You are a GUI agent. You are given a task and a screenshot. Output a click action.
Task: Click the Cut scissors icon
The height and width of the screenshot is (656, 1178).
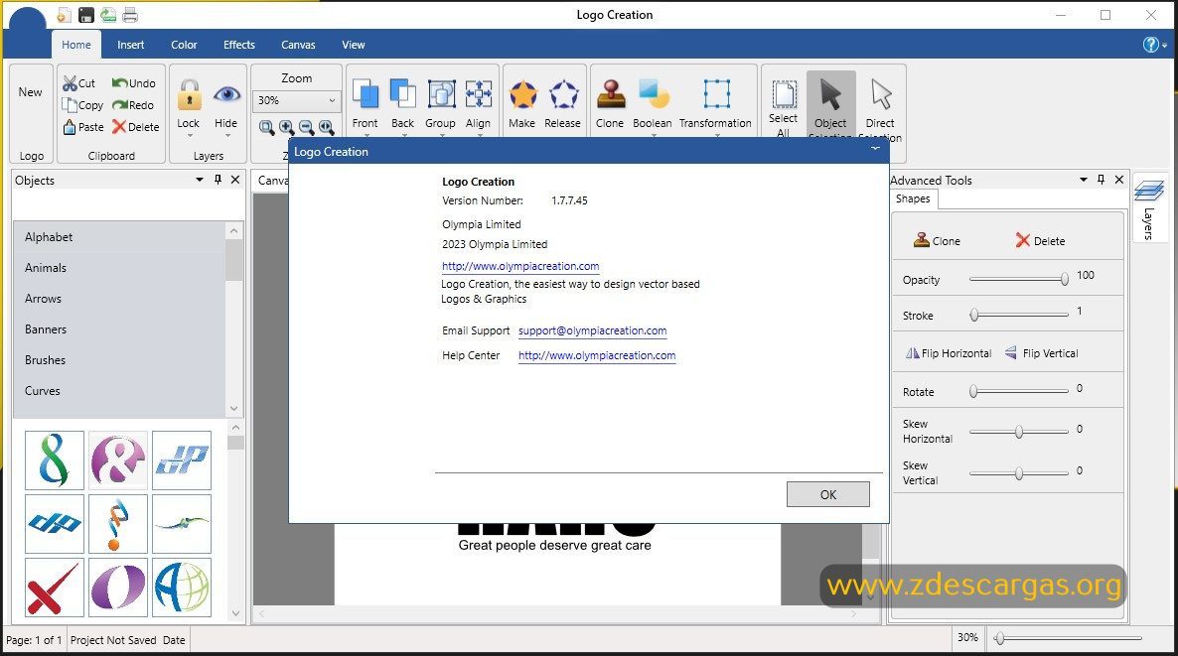pos(70,83)
